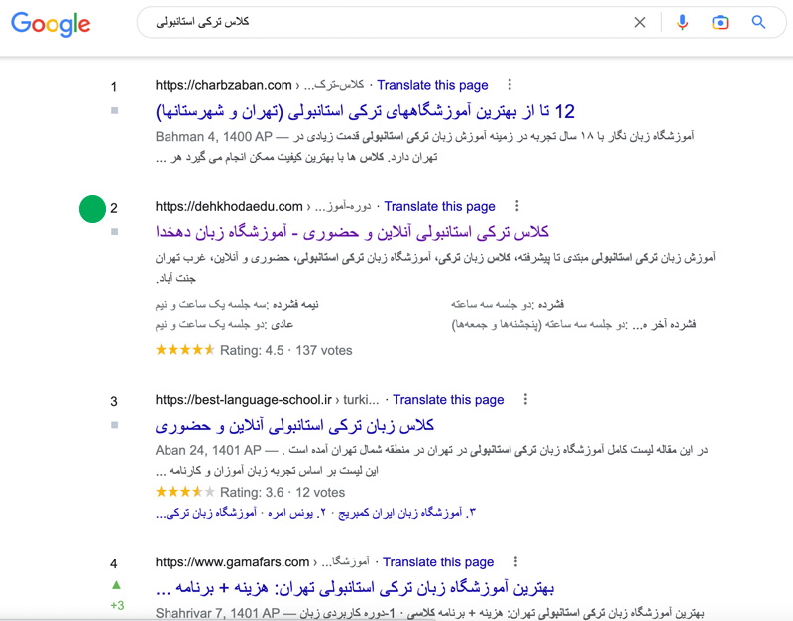
Task: Open three-dot menu for charbzaban.com result
Action: tap(510, 85)
